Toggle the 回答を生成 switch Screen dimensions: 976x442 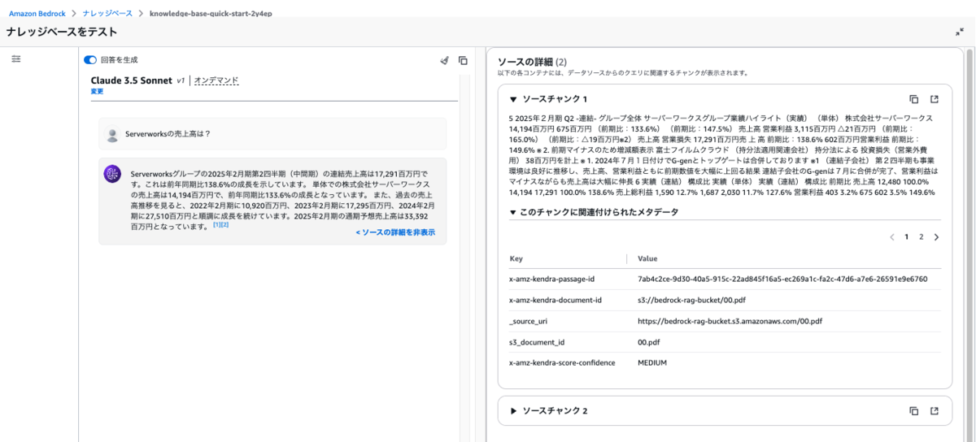coord(90,60)
